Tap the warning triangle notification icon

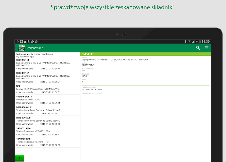(25, 42)
